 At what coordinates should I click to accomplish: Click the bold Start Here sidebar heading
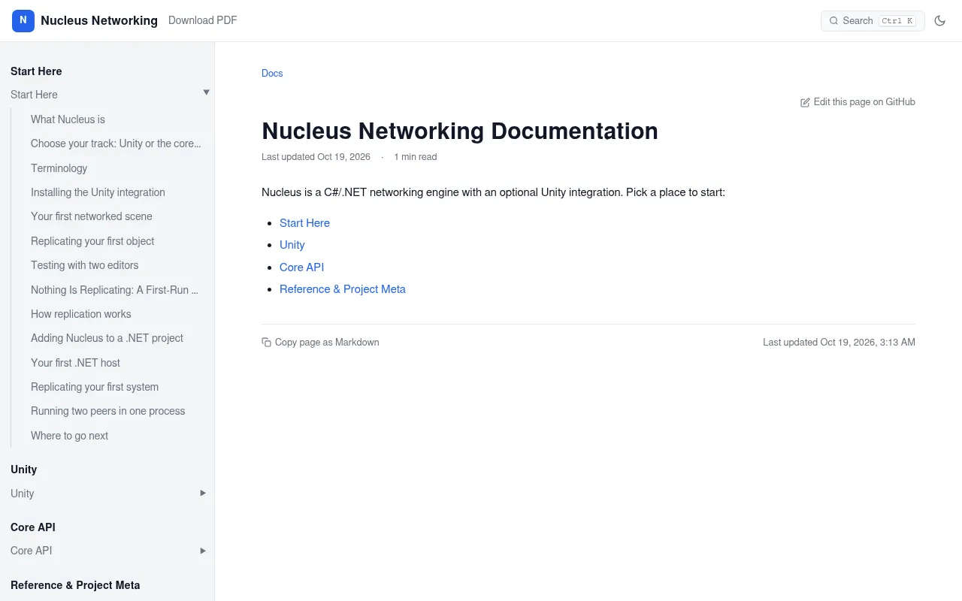point(36,71)
